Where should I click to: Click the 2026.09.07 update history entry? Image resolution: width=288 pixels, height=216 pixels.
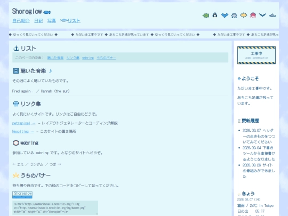point(259,136)
